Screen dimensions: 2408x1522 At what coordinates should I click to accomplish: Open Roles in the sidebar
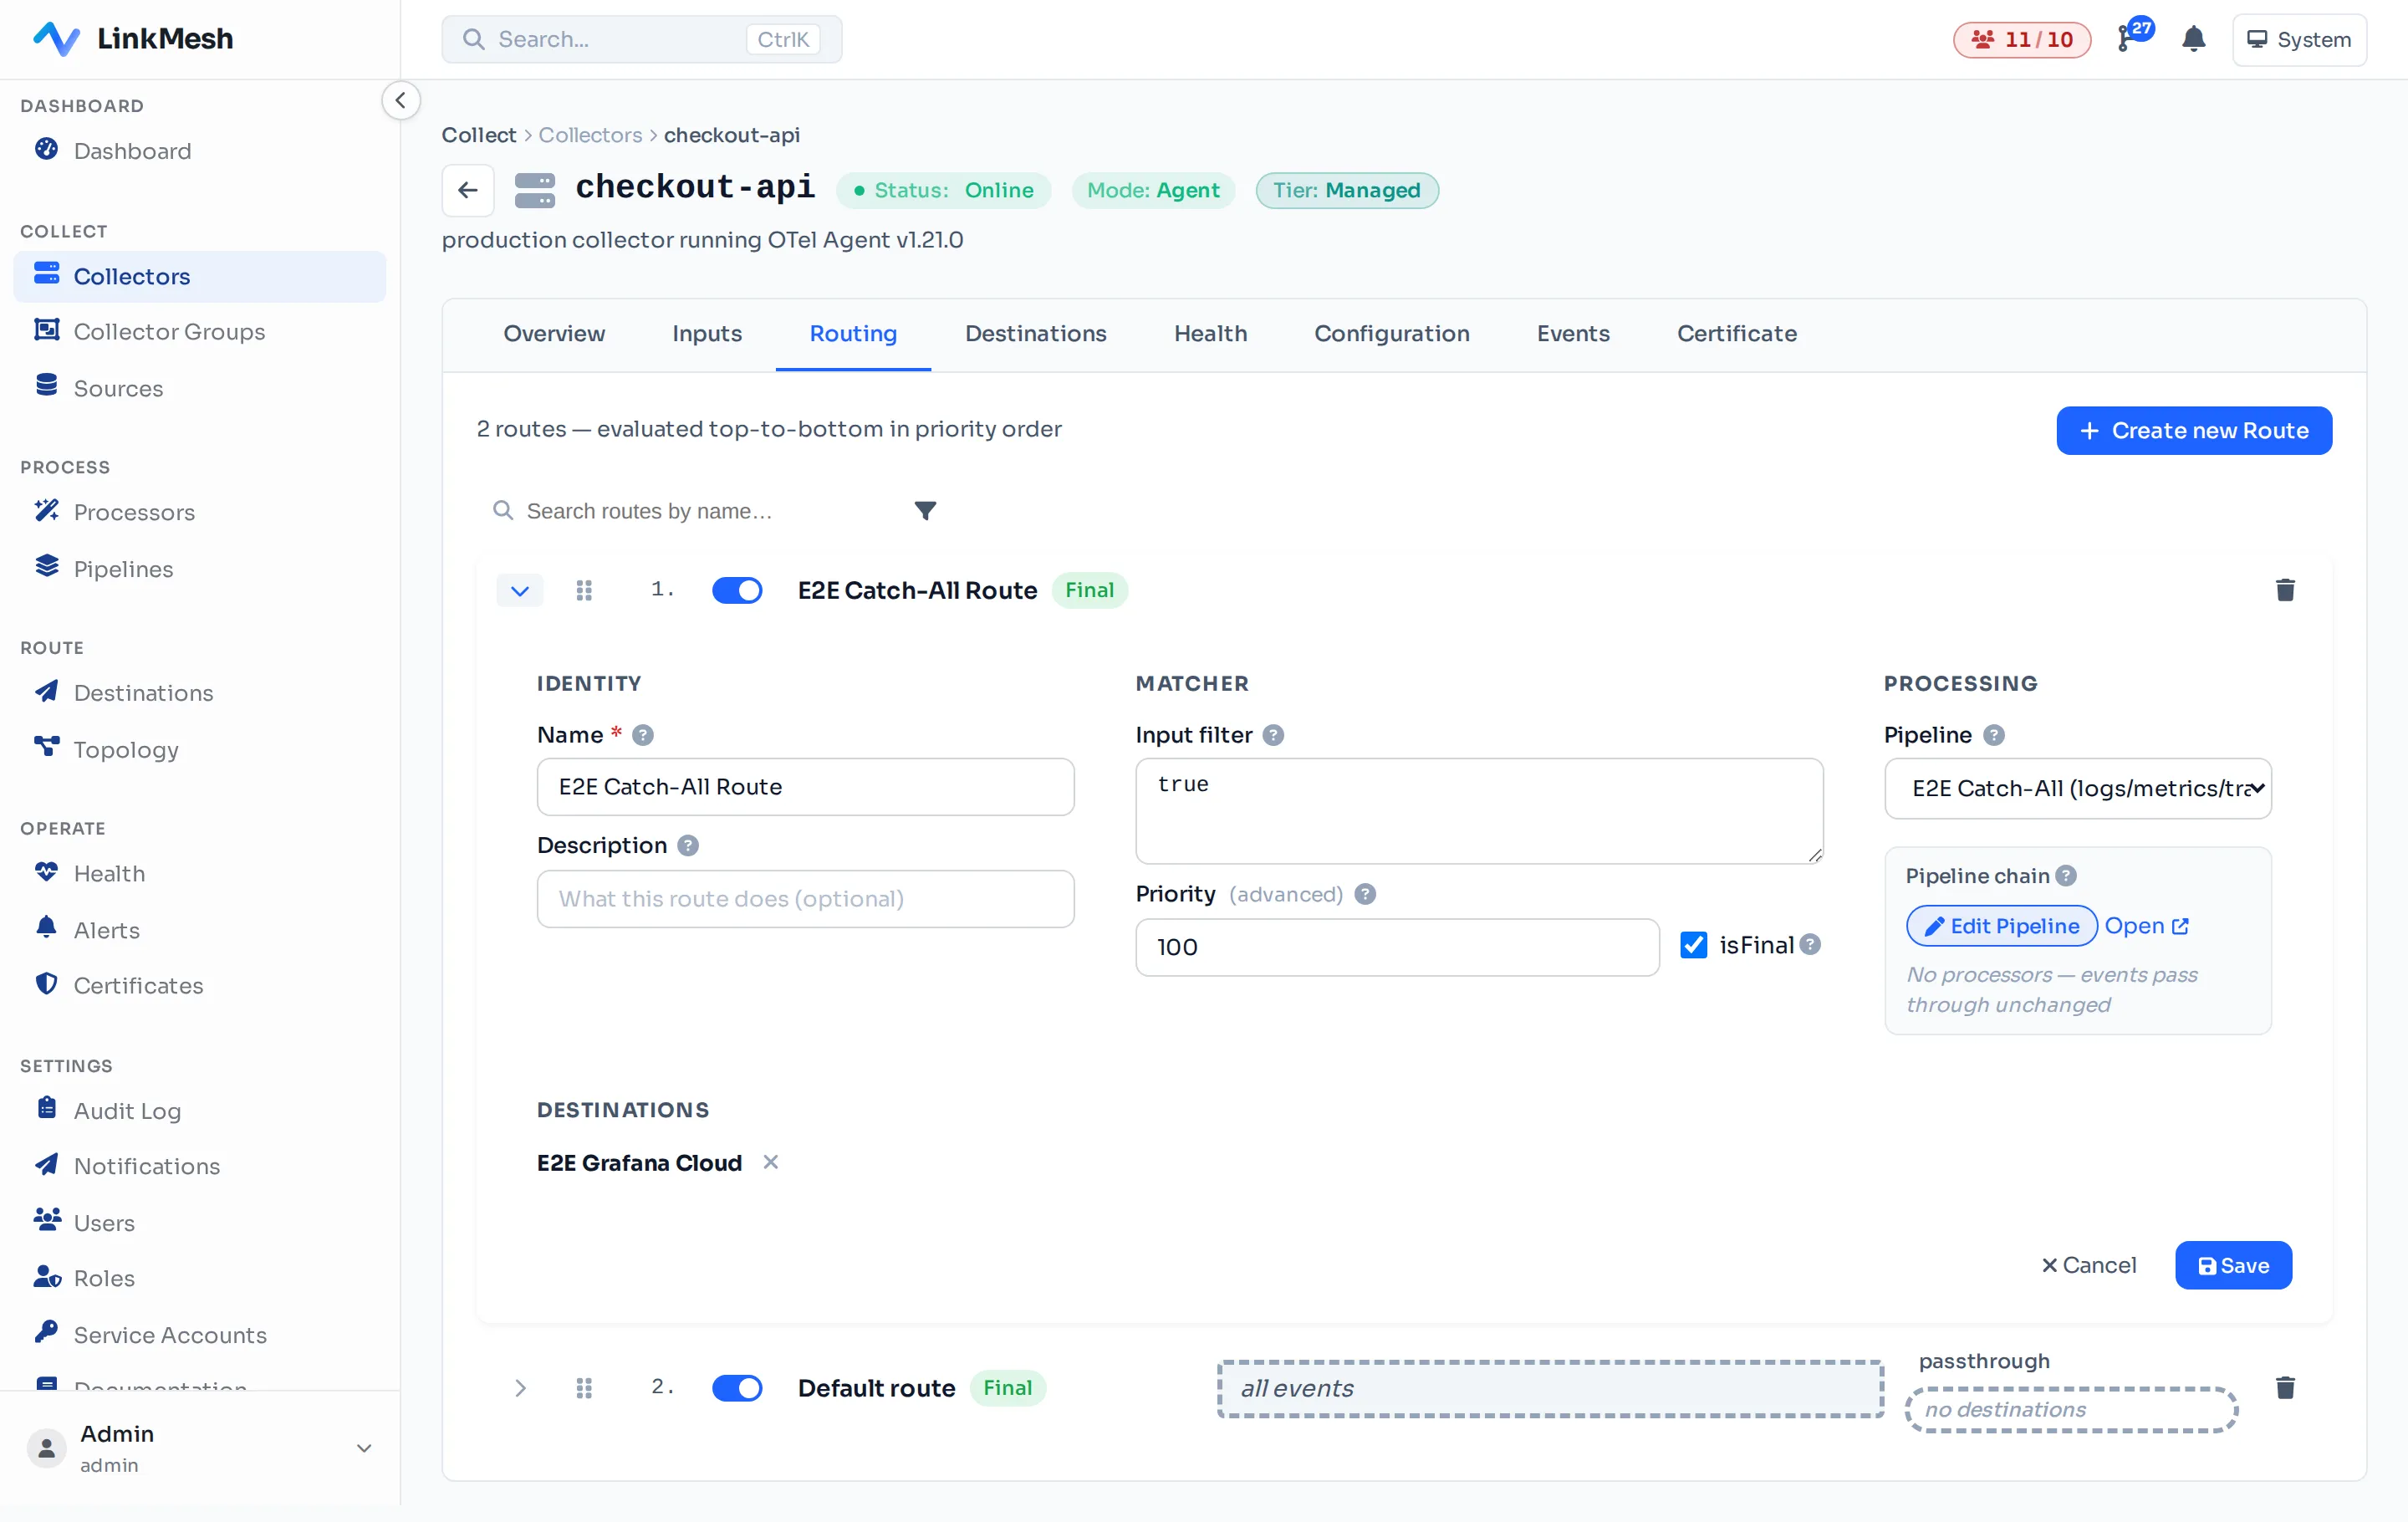click(199, 1278)
